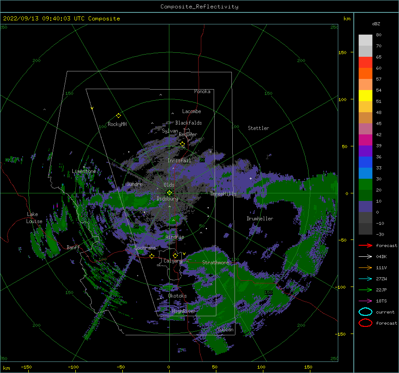Click the 04DK legend label
399x373 pixels.
tap(381, 256)
